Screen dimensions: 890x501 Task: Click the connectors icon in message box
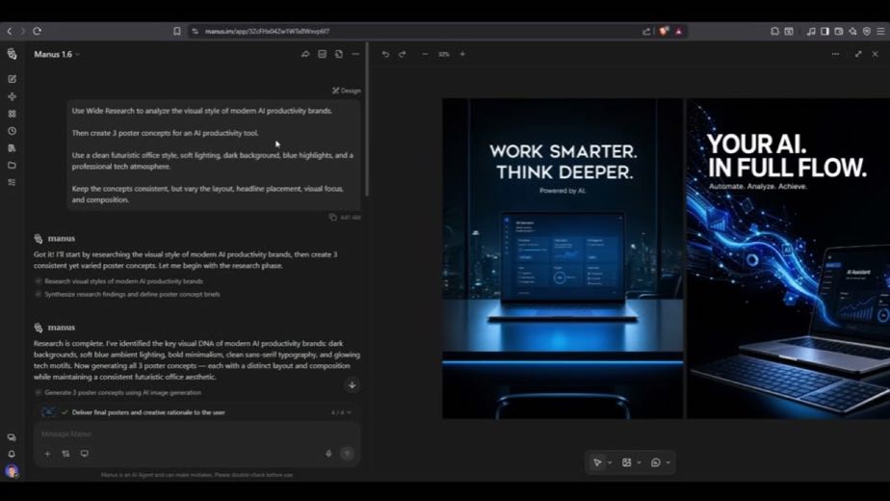pos(65,454)
